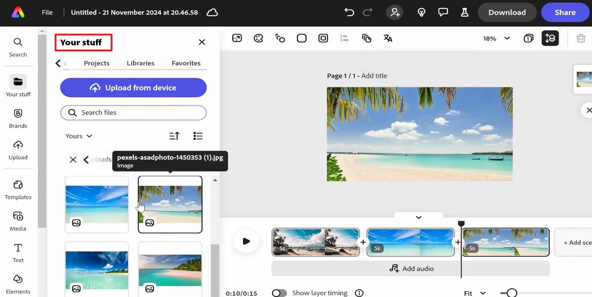Open the Layers panel icon

tap(550, 38)
